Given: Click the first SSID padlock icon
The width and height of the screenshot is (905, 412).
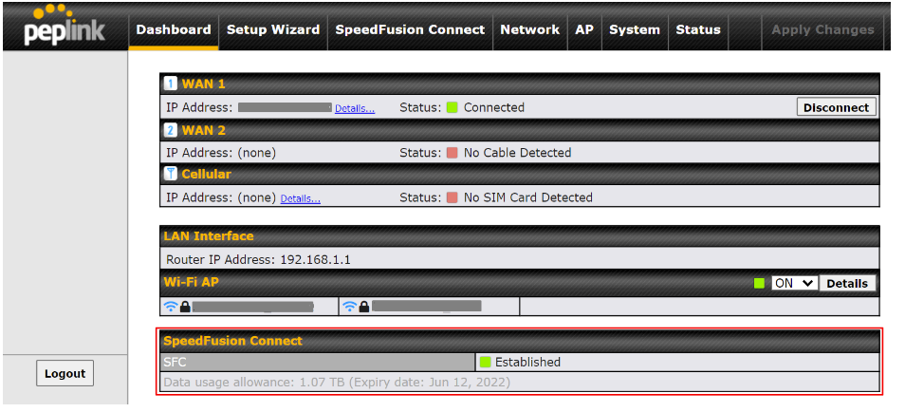Looking at the screenshot, I should [x=185, y=307].
